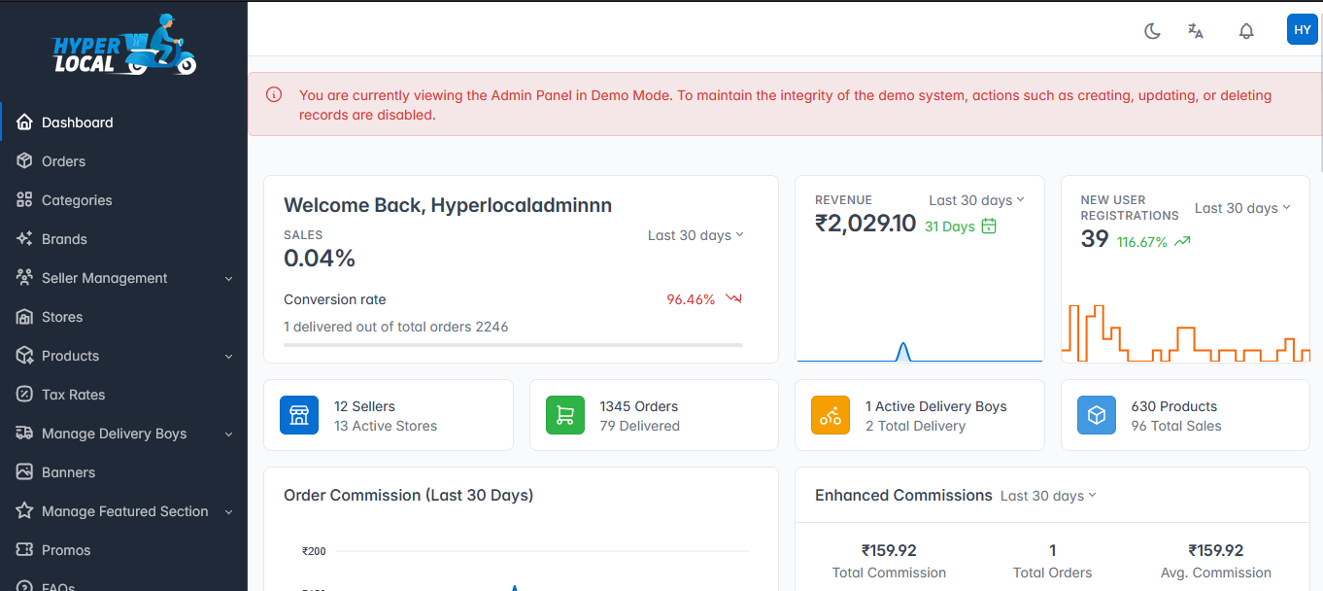
Task: Click the Hyper Local scooter logo
Action: [124, 49]
